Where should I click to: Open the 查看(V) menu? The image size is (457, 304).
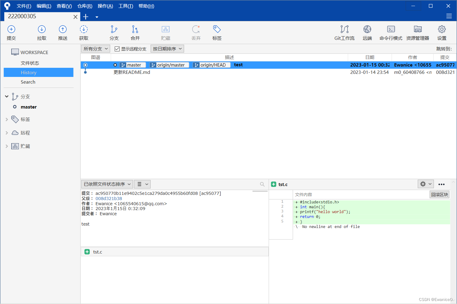click(64, 6)
